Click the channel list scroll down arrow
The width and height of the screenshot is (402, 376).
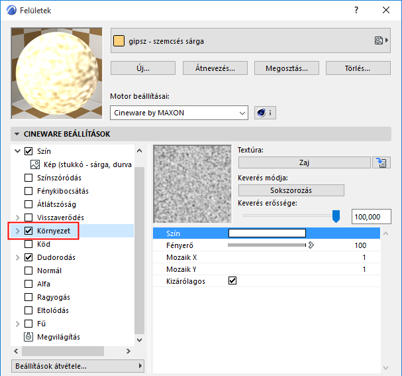point(140,340)
